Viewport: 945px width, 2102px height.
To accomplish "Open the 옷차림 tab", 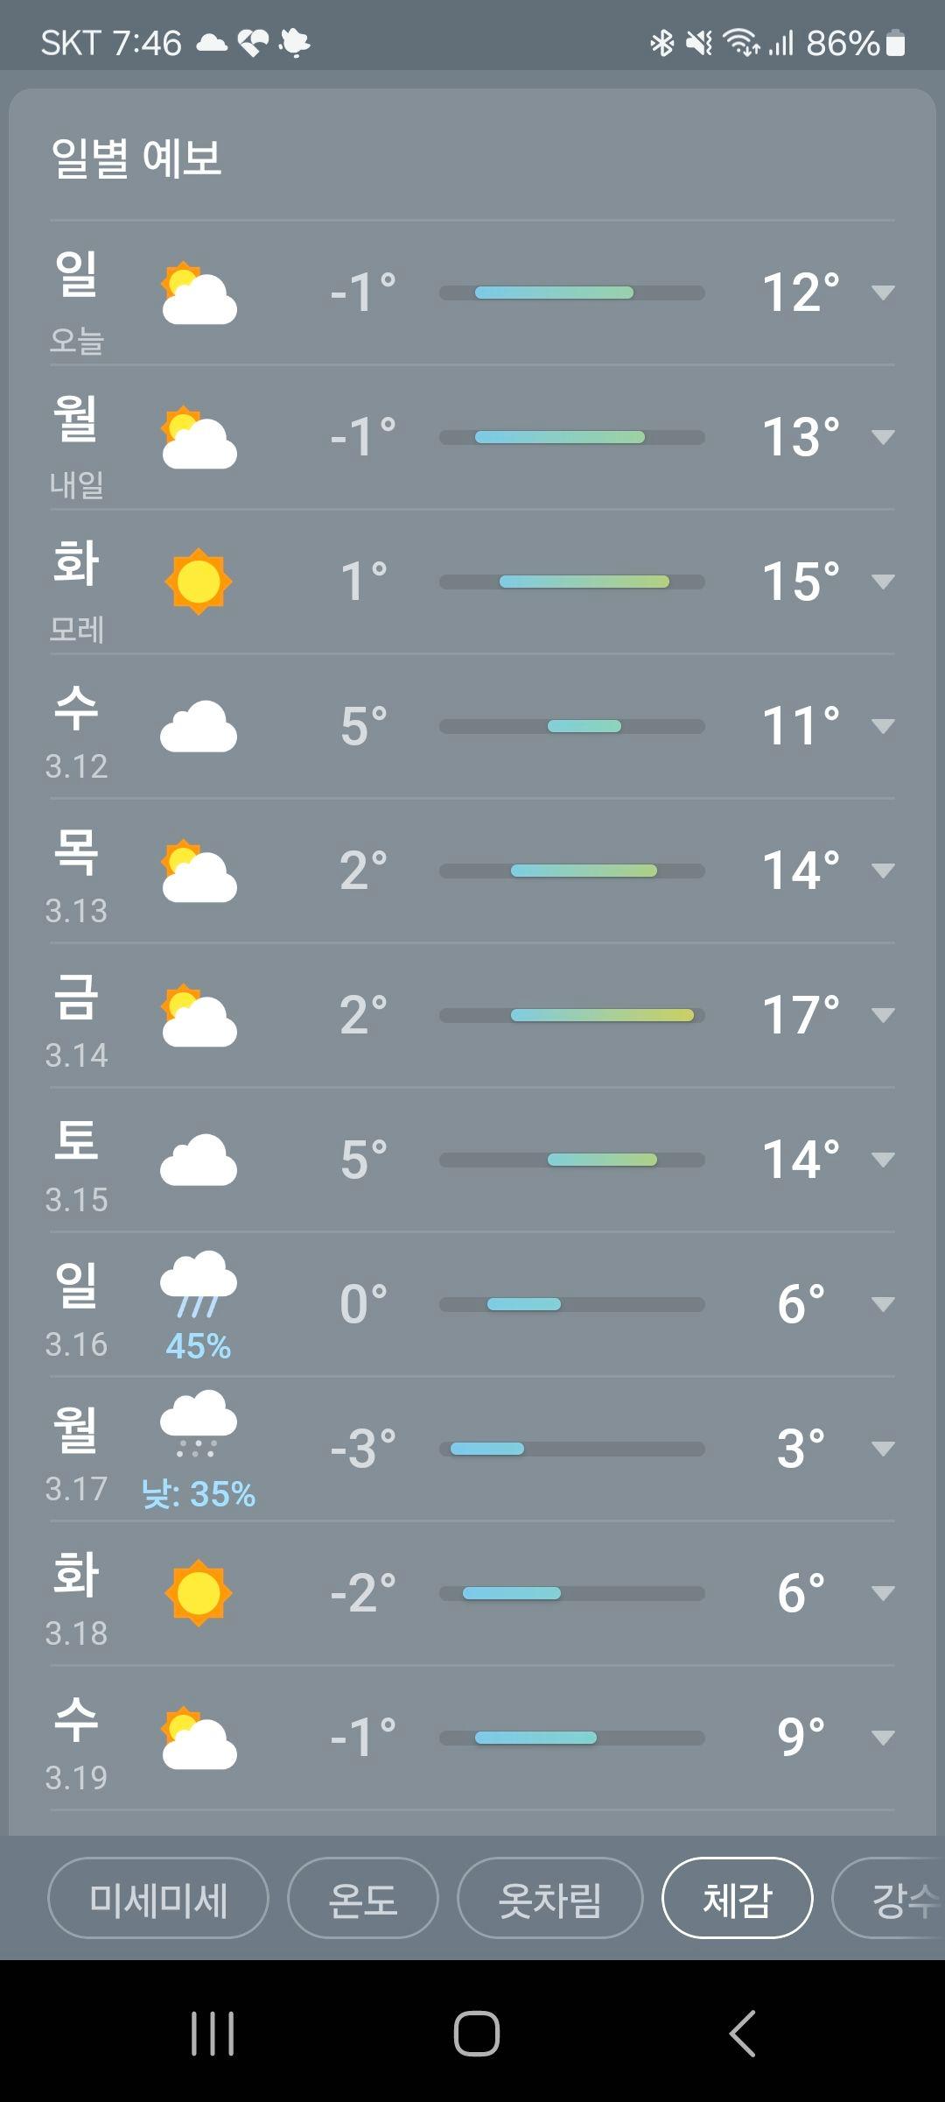I will pyautogui.click(x=549, y=1900).
